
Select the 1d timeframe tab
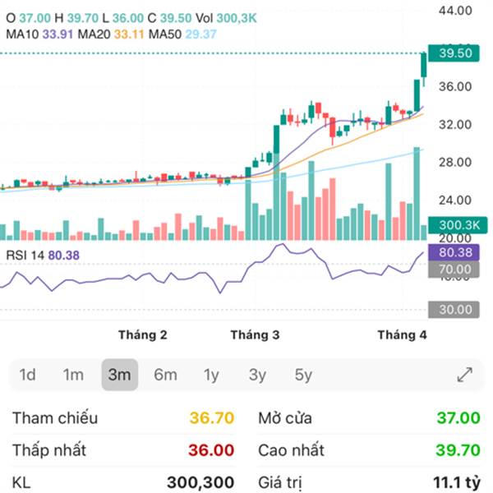[x=27, y=375]
